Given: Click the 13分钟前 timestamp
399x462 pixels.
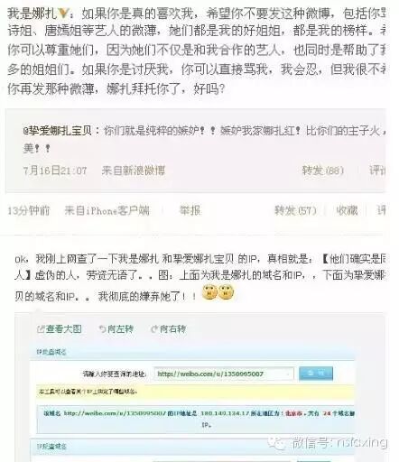Looking at the screenshot, I should [x=29, y=210].
